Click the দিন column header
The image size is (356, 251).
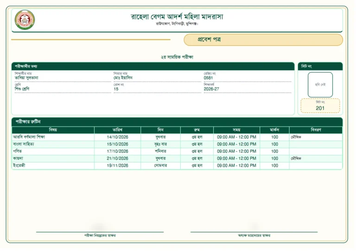click(160, 130)
